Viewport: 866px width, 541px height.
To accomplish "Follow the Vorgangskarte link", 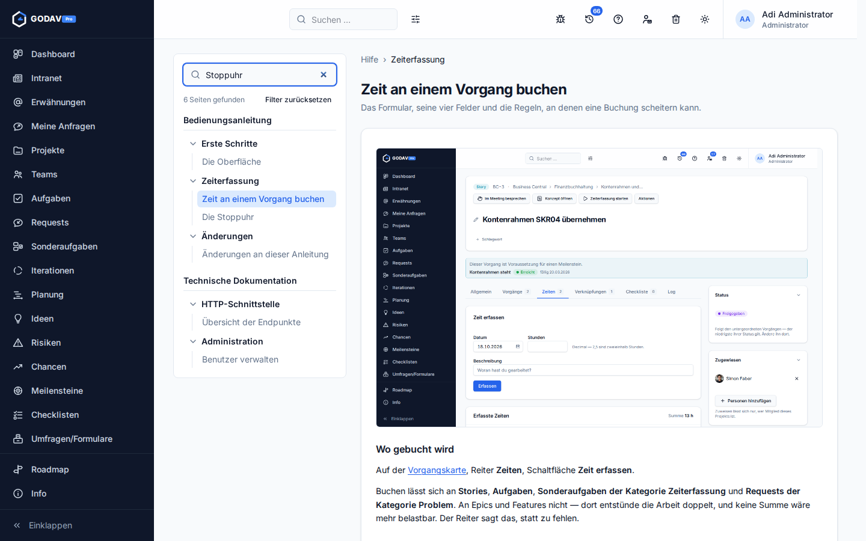I will 437,470.
